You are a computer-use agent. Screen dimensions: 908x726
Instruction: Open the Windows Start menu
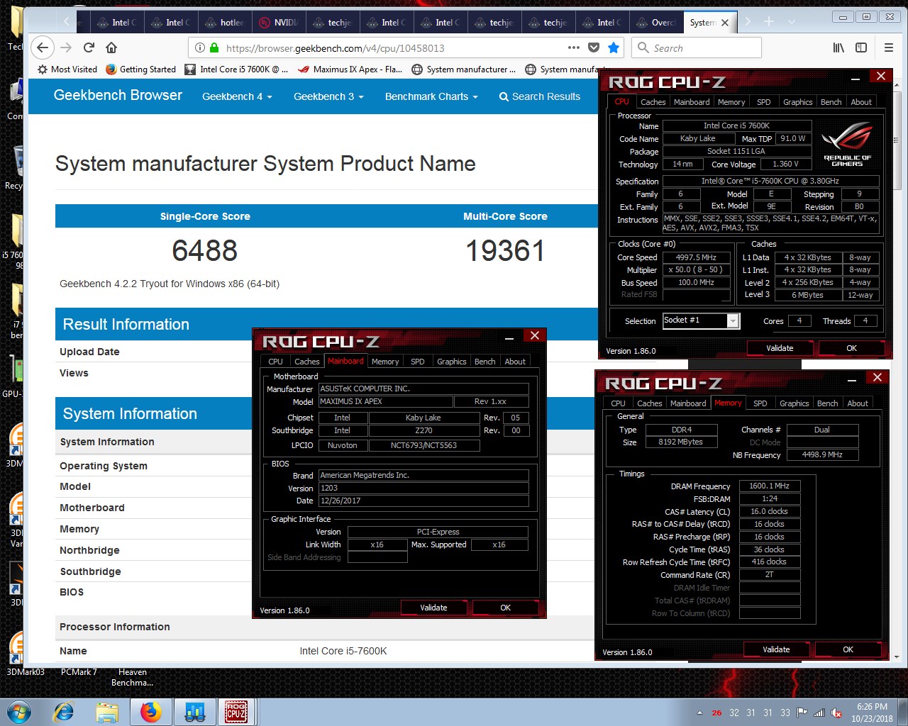click(x=19, y=712)
